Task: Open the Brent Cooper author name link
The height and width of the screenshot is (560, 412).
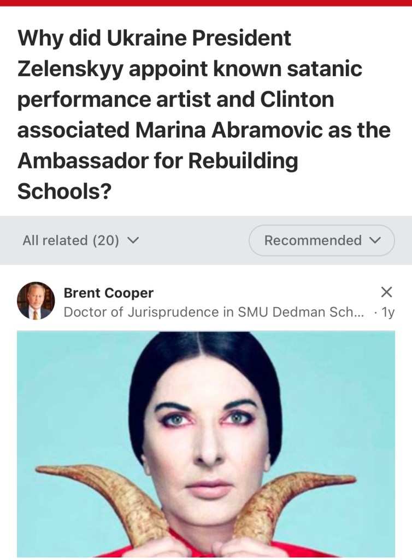Action: click(x=108, y=293)
